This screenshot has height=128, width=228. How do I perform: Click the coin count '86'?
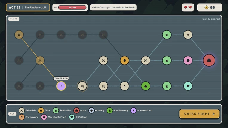pyautogui.click(x=212, y=7)
